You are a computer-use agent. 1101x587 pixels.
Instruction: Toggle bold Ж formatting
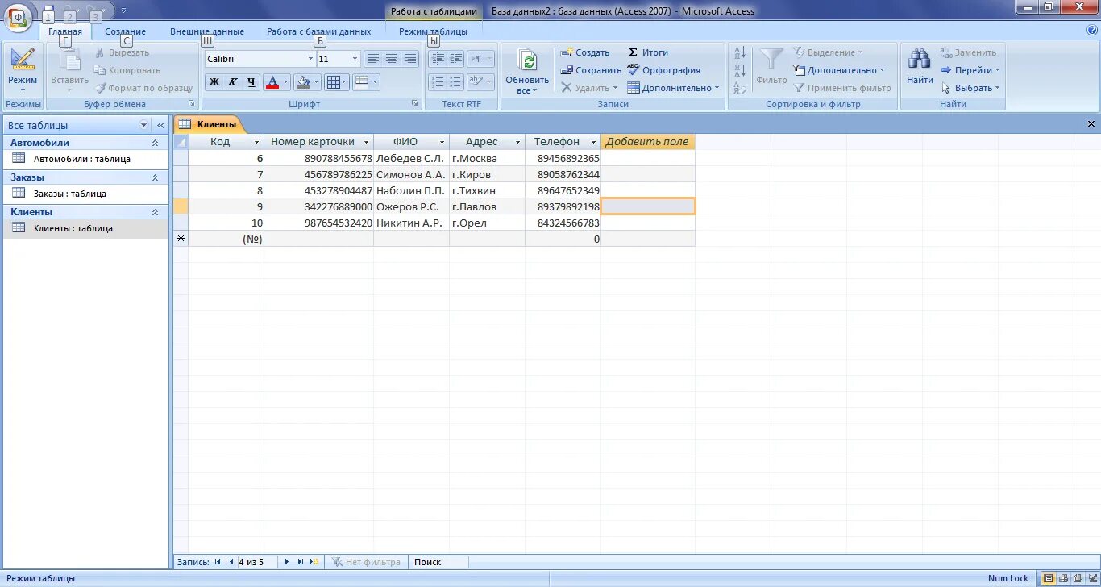click(x=214, y=82)
